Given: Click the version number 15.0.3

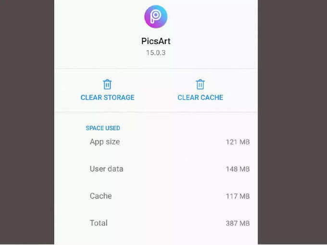Looking at the screenshot, I should click(156, 53).
